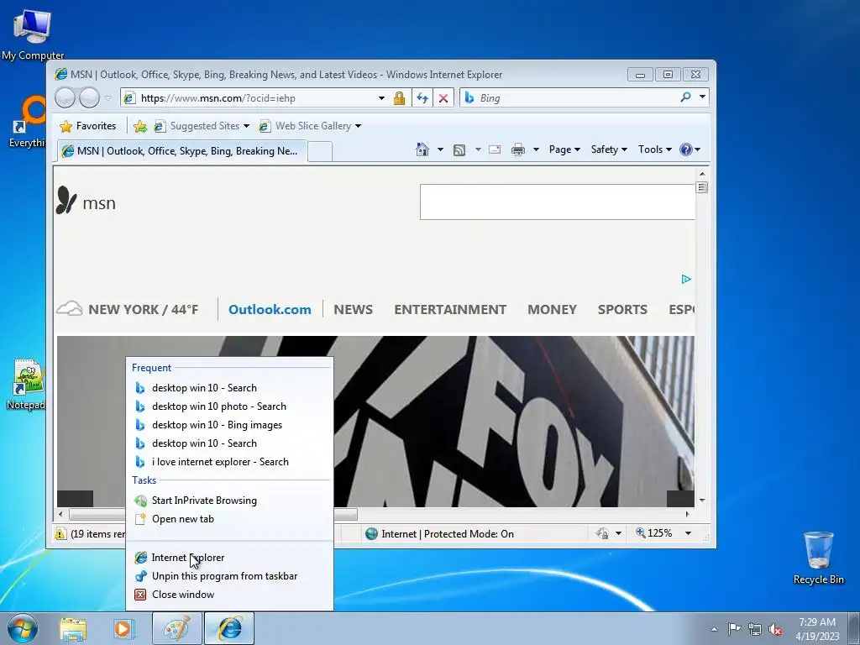
Task: Choose Start InPrivate Browsing
Action: pos(229,501)
